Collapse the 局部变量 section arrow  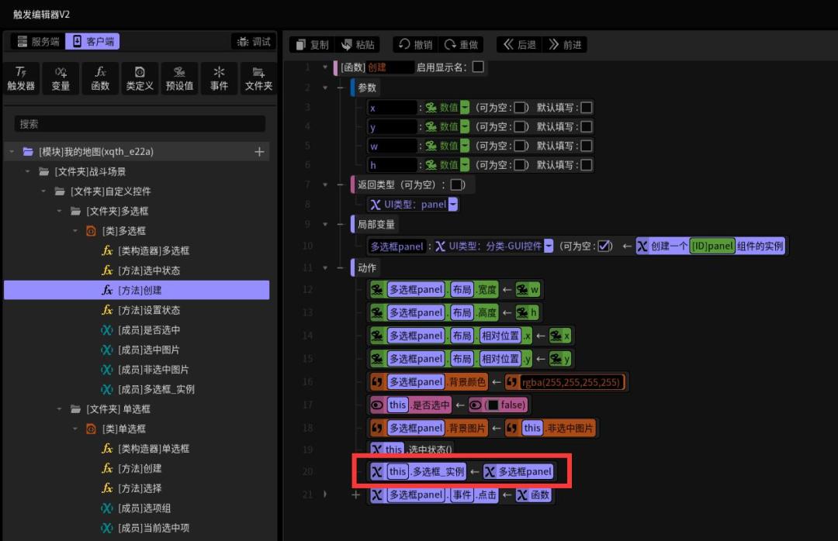(x=325, y=224)
